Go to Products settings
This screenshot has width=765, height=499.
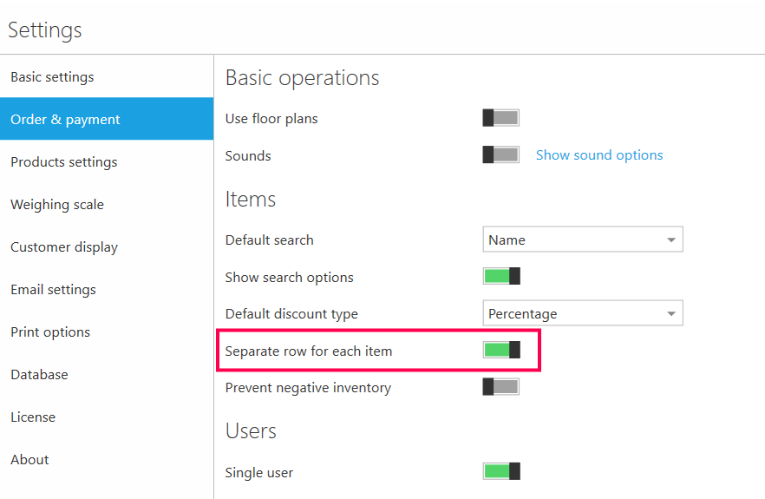[x=63, y=162]
